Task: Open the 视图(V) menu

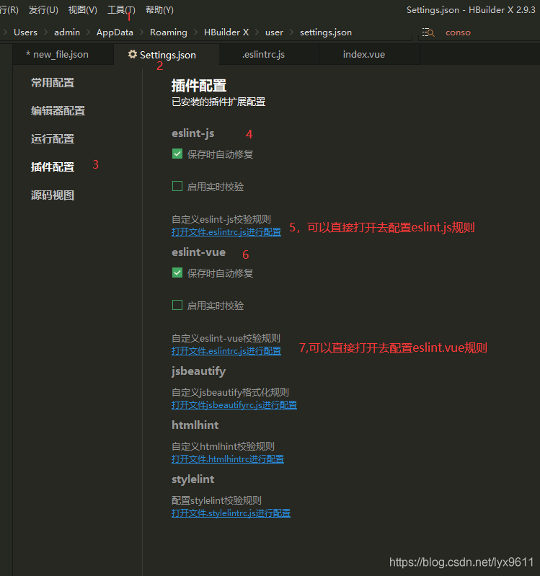Action: point(83,10)
